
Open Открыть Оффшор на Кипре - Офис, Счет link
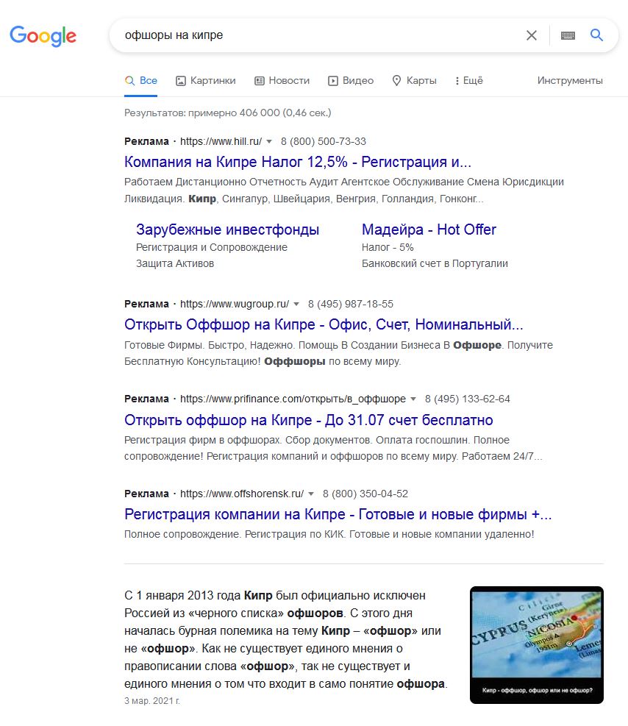click(x=324, y=324)
